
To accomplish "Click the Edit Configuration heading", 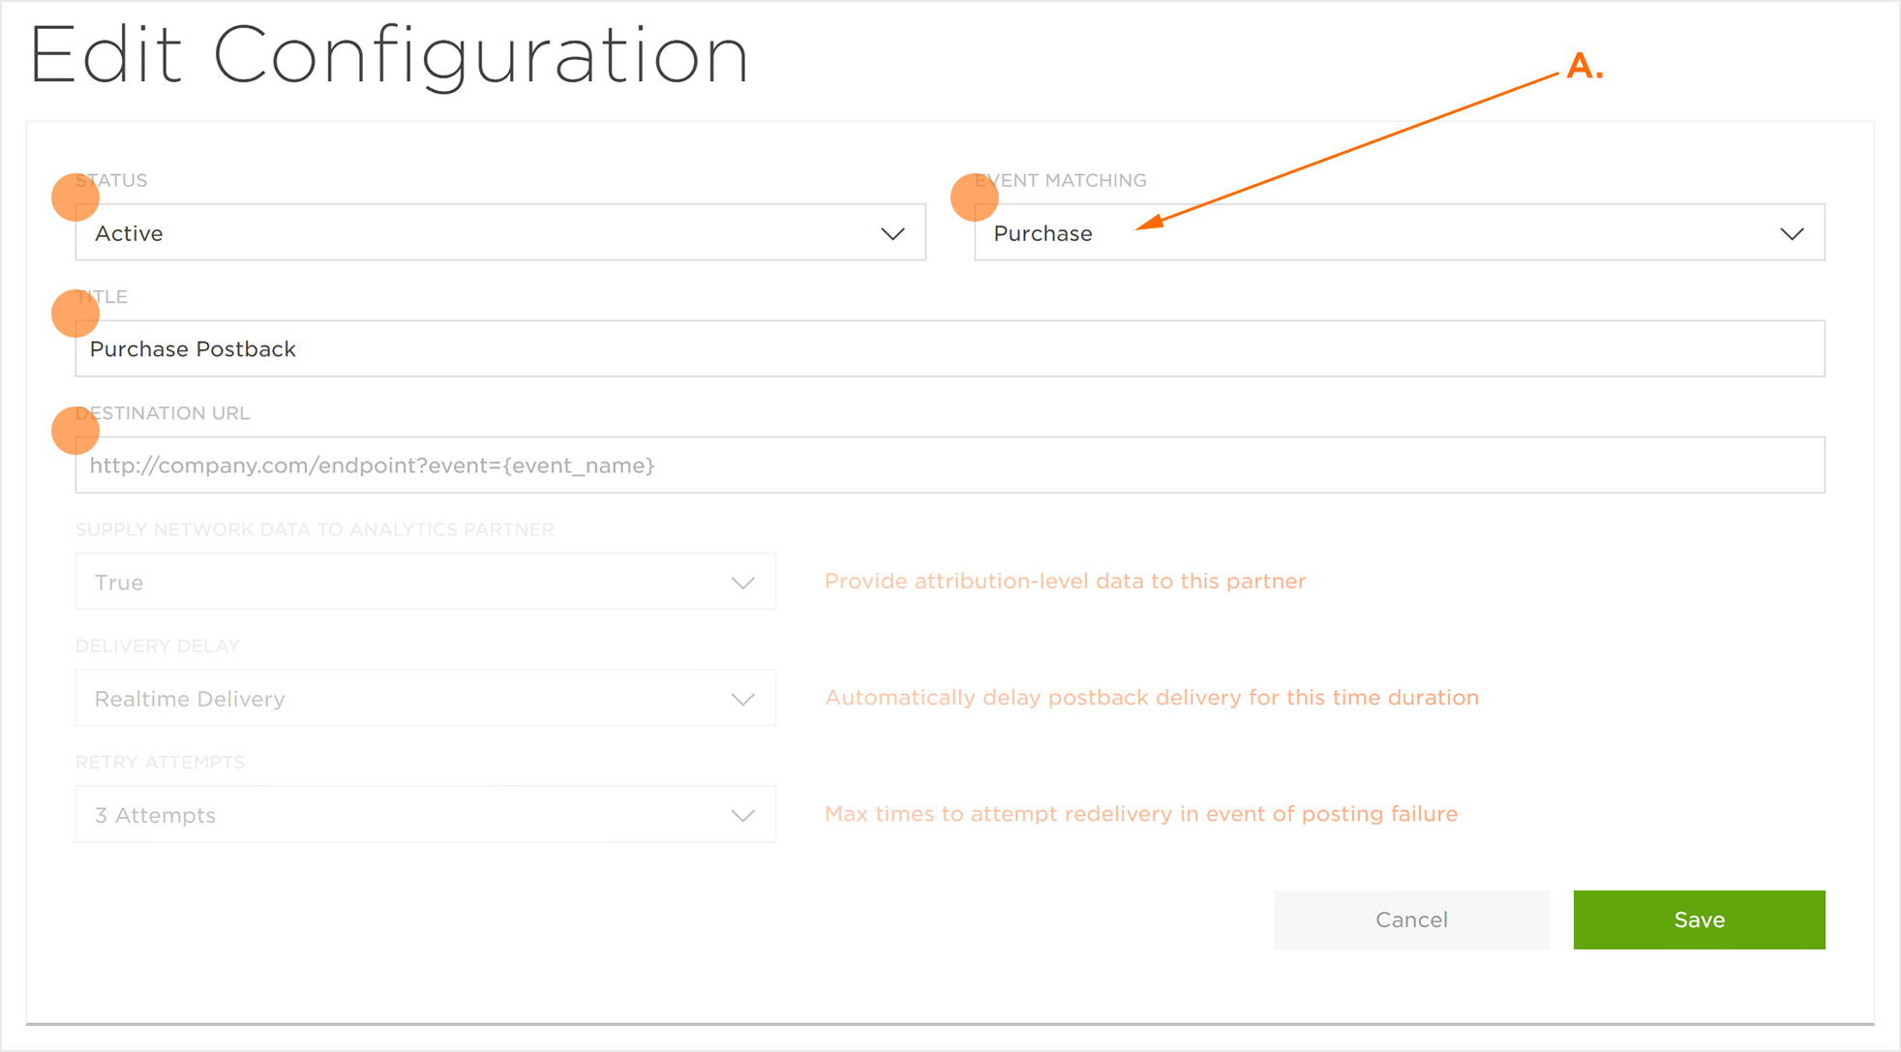I will tap(389, 55).
